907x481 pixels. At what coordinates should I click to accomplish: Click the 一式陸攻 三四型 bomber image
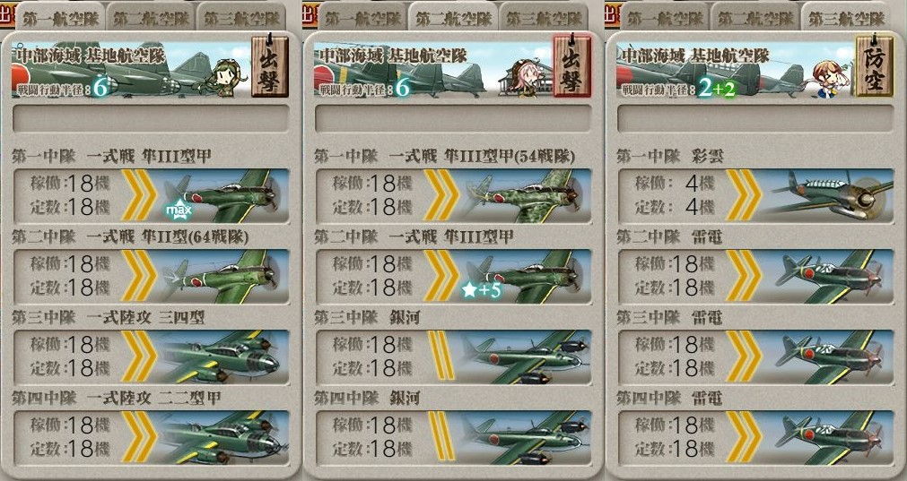tap(222, 357)
